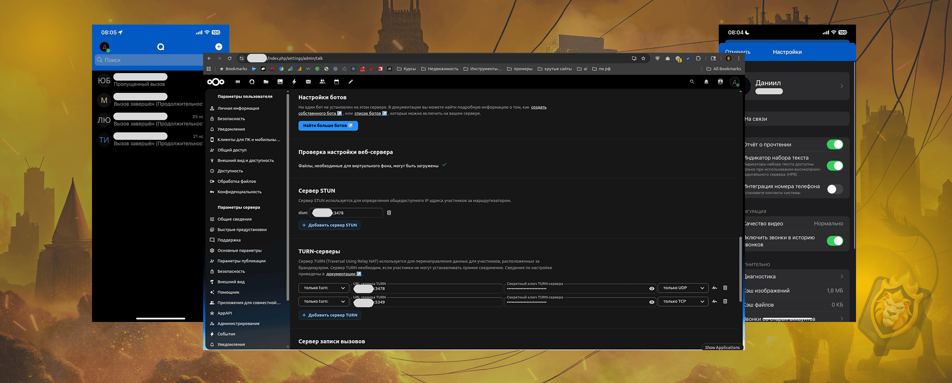Open the 'Курсы' bookmarks folder
The width and height of the screenshot is (952, 383).
tap(407, 69)
